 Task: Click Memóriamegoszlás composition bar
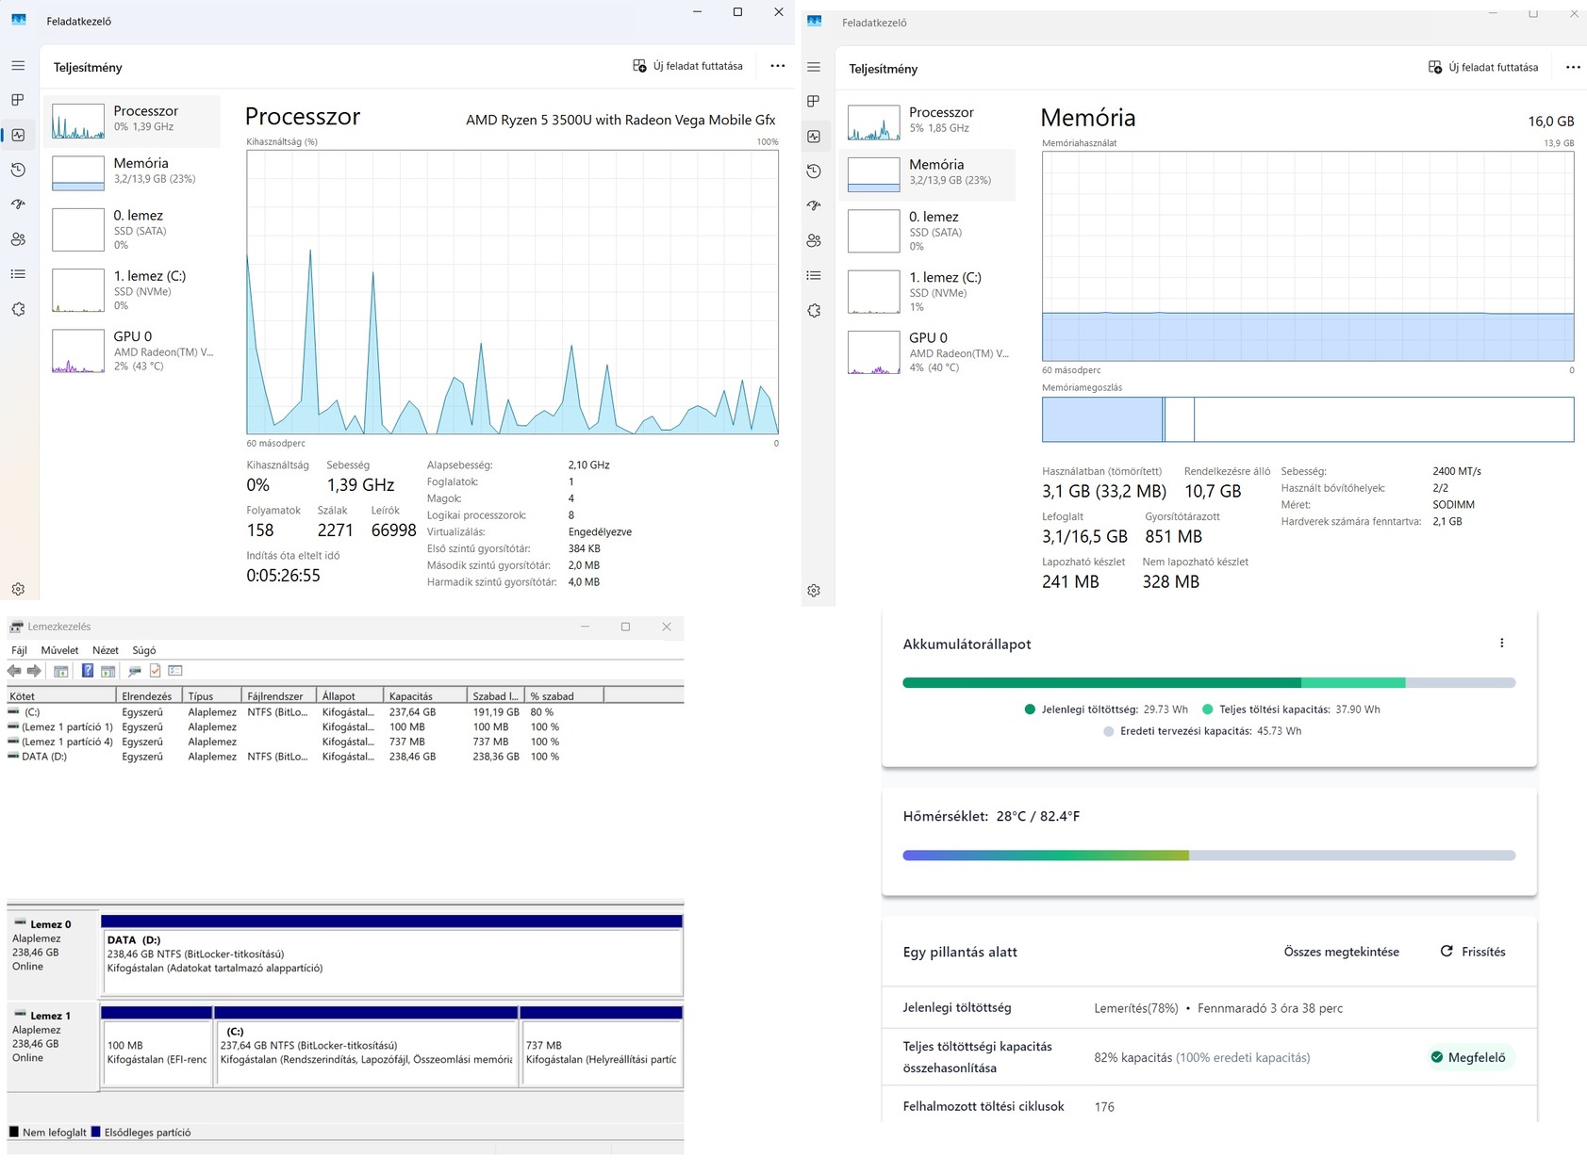pyautogui.click(x=1308, y=419)
